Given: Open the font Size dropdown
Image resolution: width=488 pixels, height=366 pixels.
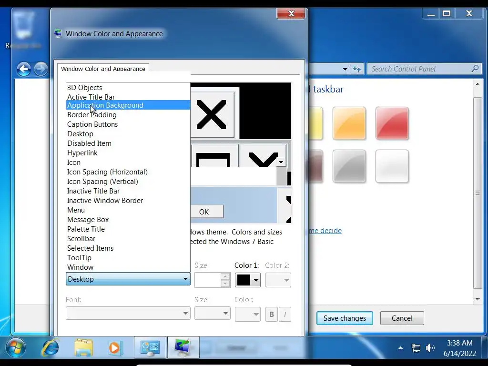Looking at the screenshot, I should (212, 313).
